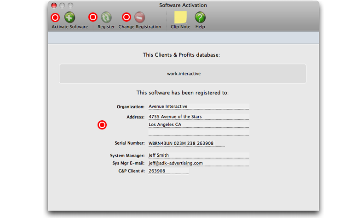The image size is (357, 218).
Task: Click the red Change Registration minus icon
Action: pyautogui.click(x=139, y=18)
